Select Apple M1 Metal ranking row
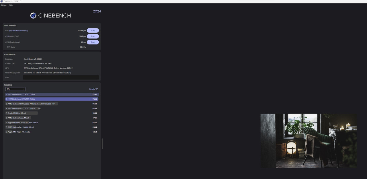 52,132
